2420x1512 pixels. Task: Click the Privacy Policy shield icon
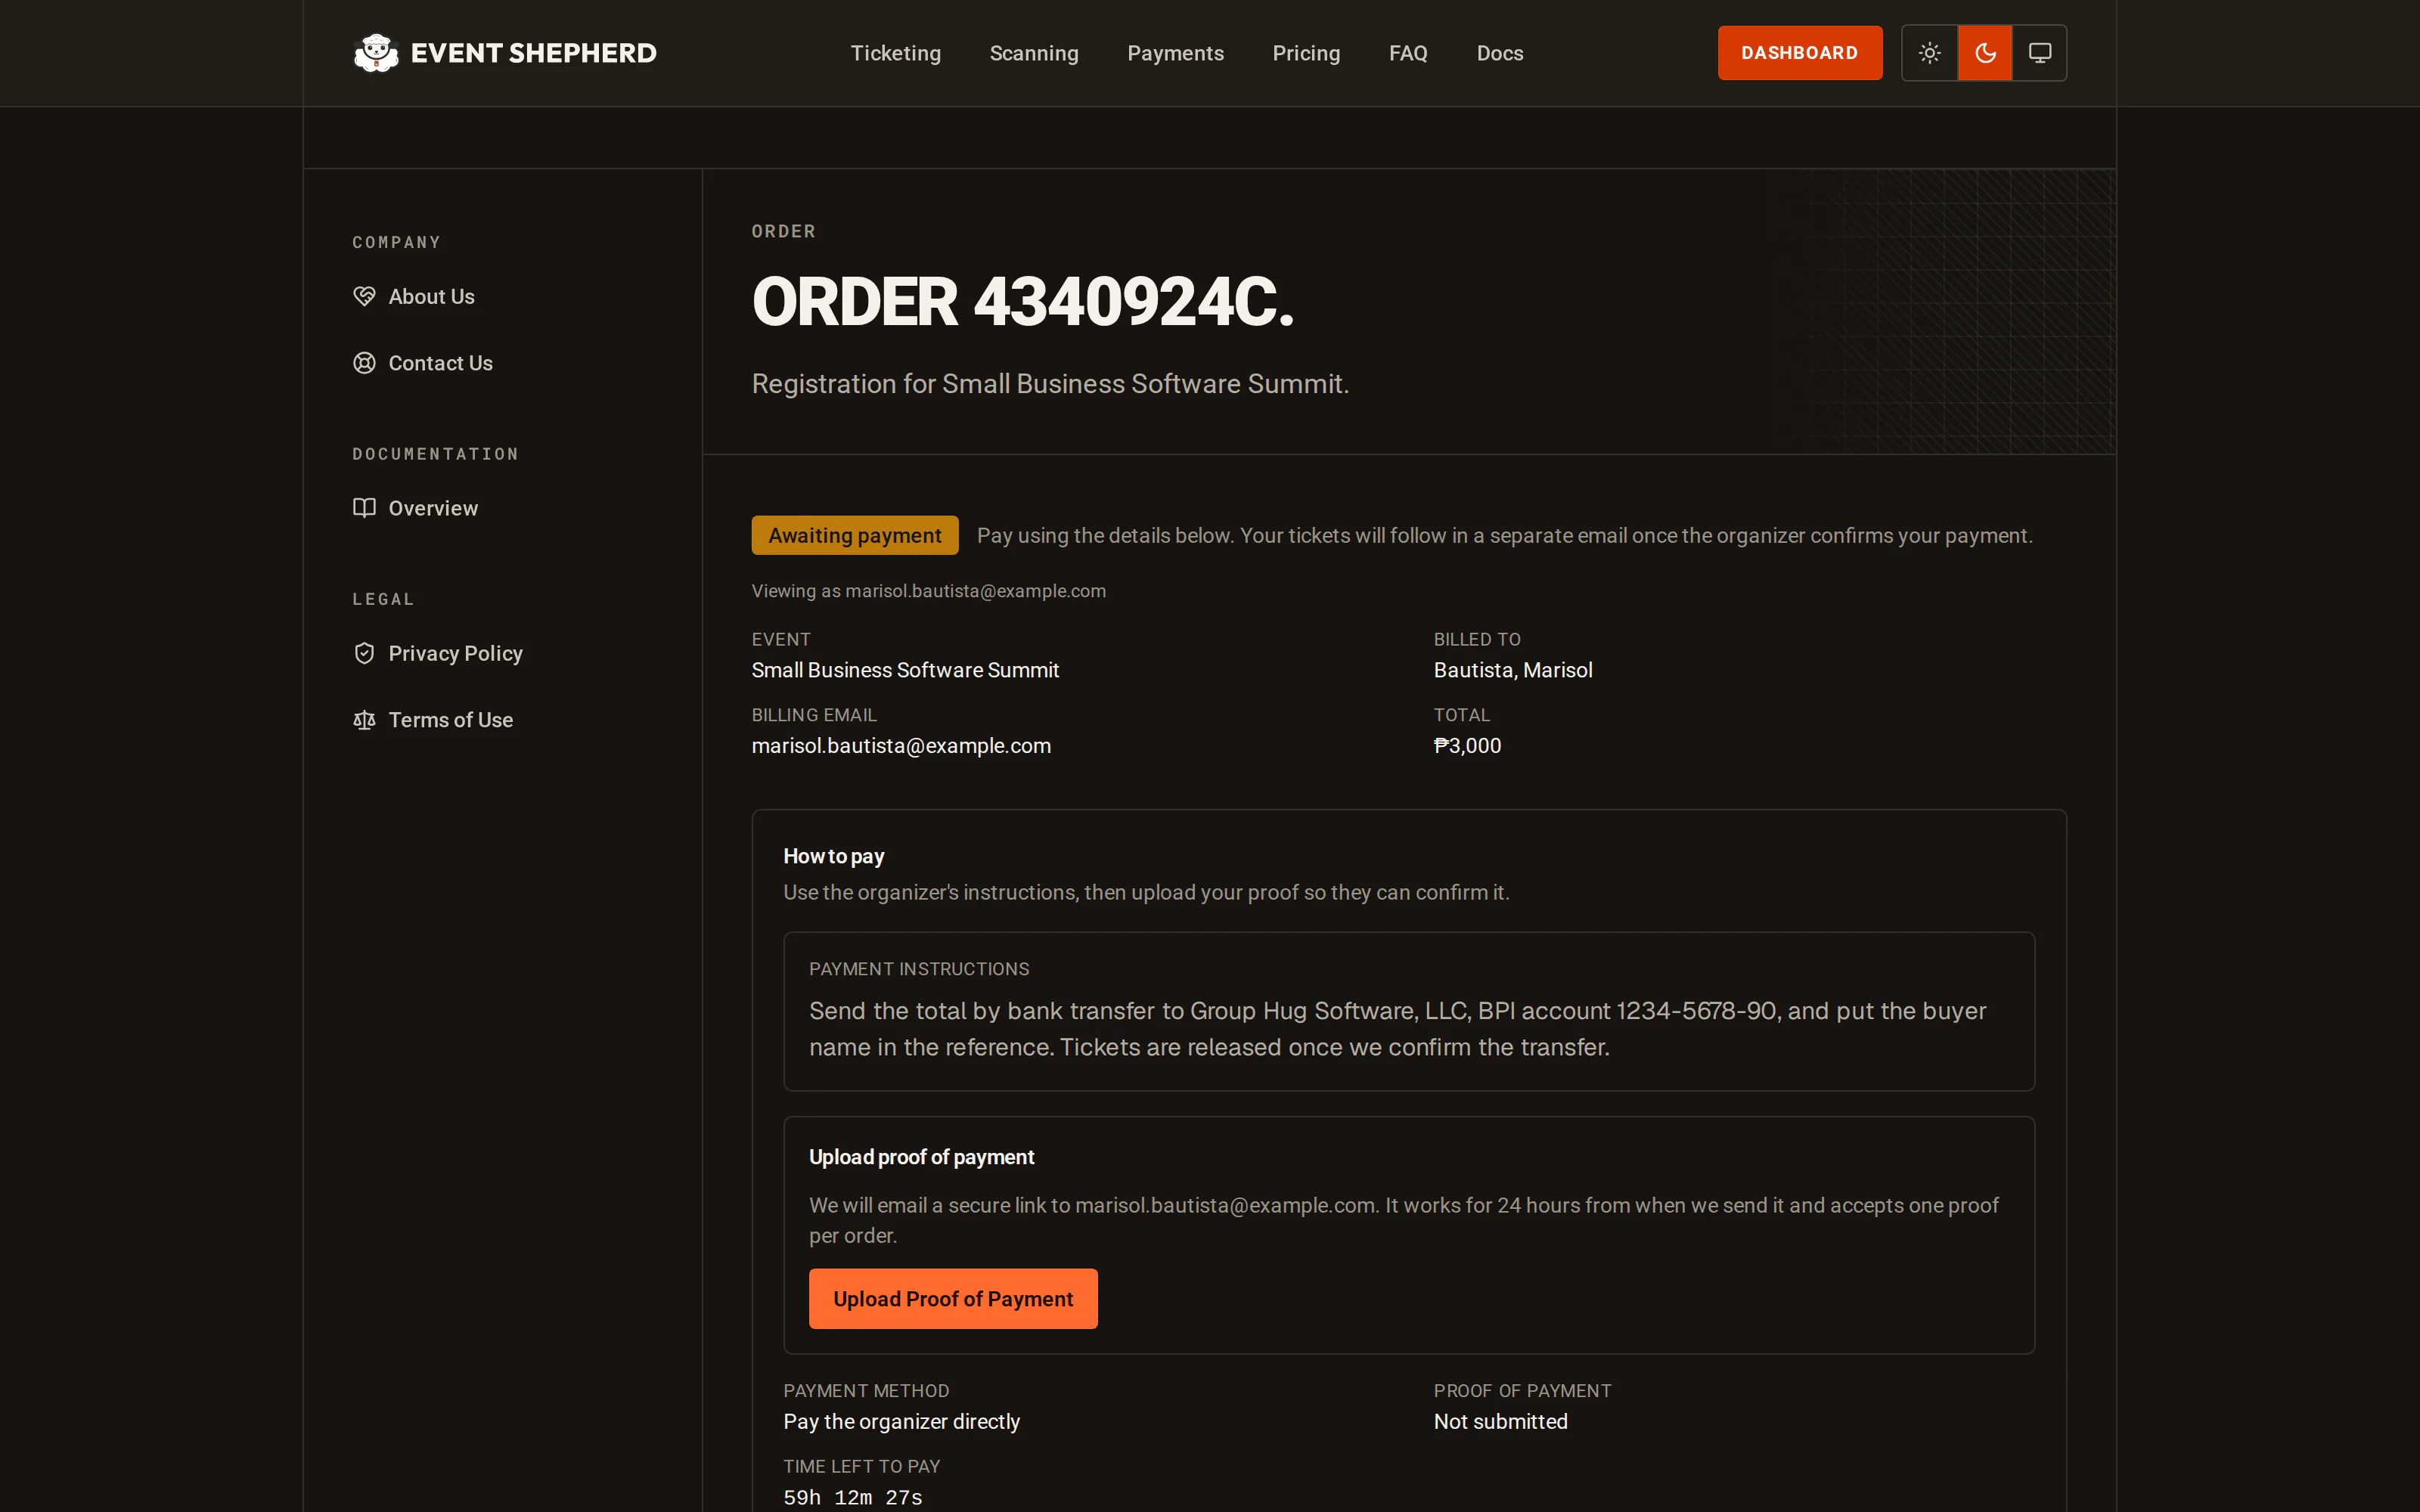tap(364, 653)
